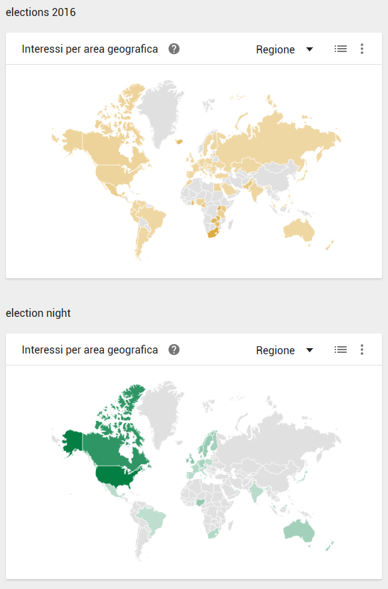Open three-dot menu on election night card
Screen dimensions: 388x589
[362, 350]
